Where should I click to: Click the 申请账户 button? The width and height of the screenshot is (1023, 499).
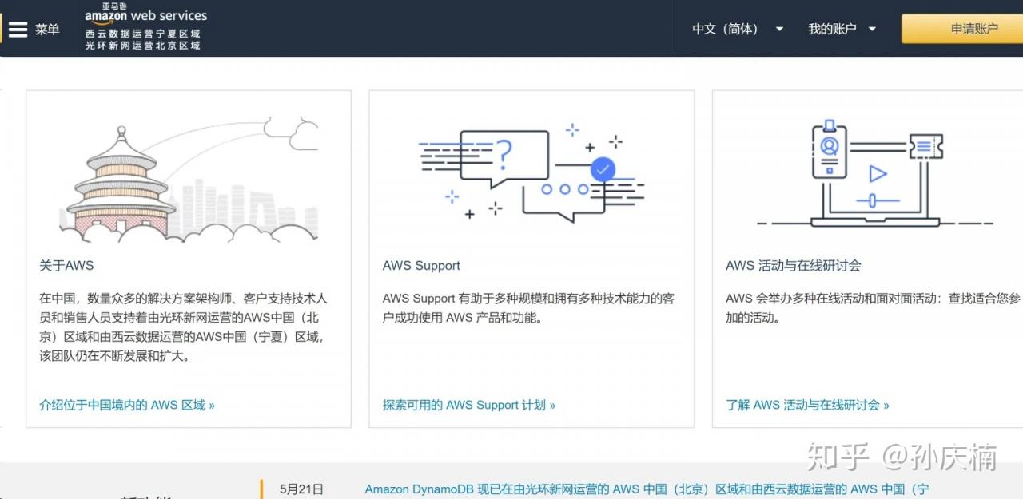(962, 29)
